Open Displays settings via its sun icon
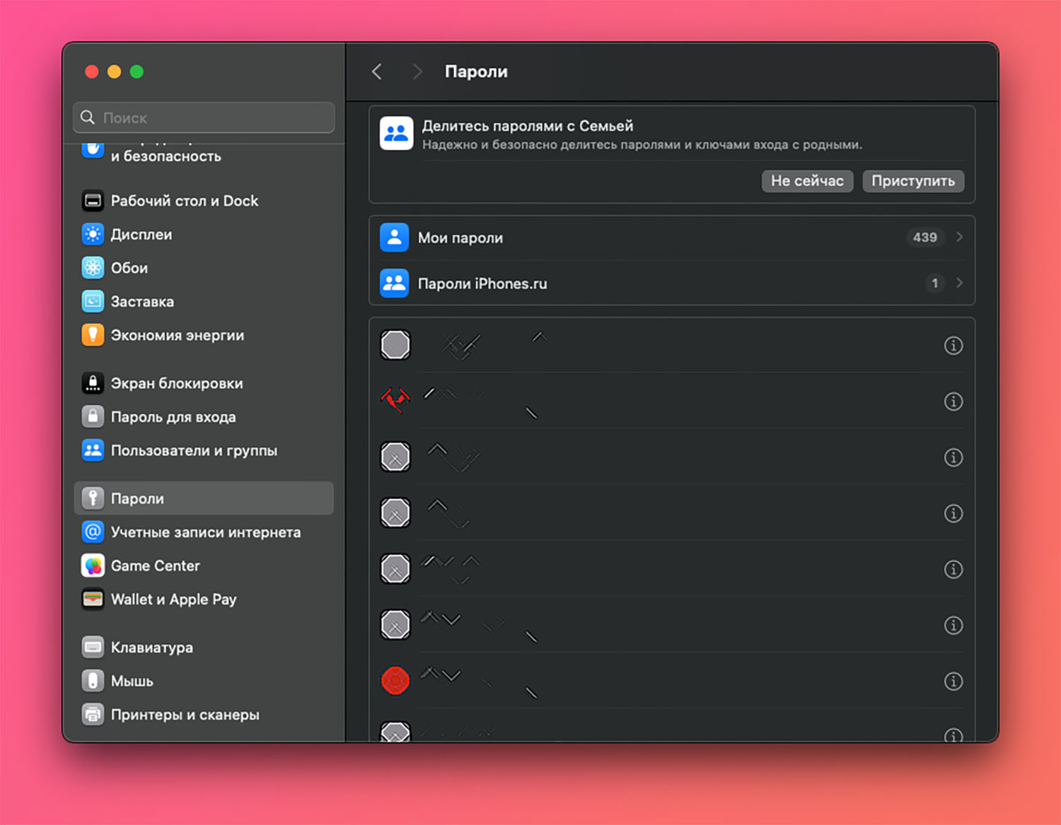This screenshot has width=1061, height=825. click(x=93, y=234)
